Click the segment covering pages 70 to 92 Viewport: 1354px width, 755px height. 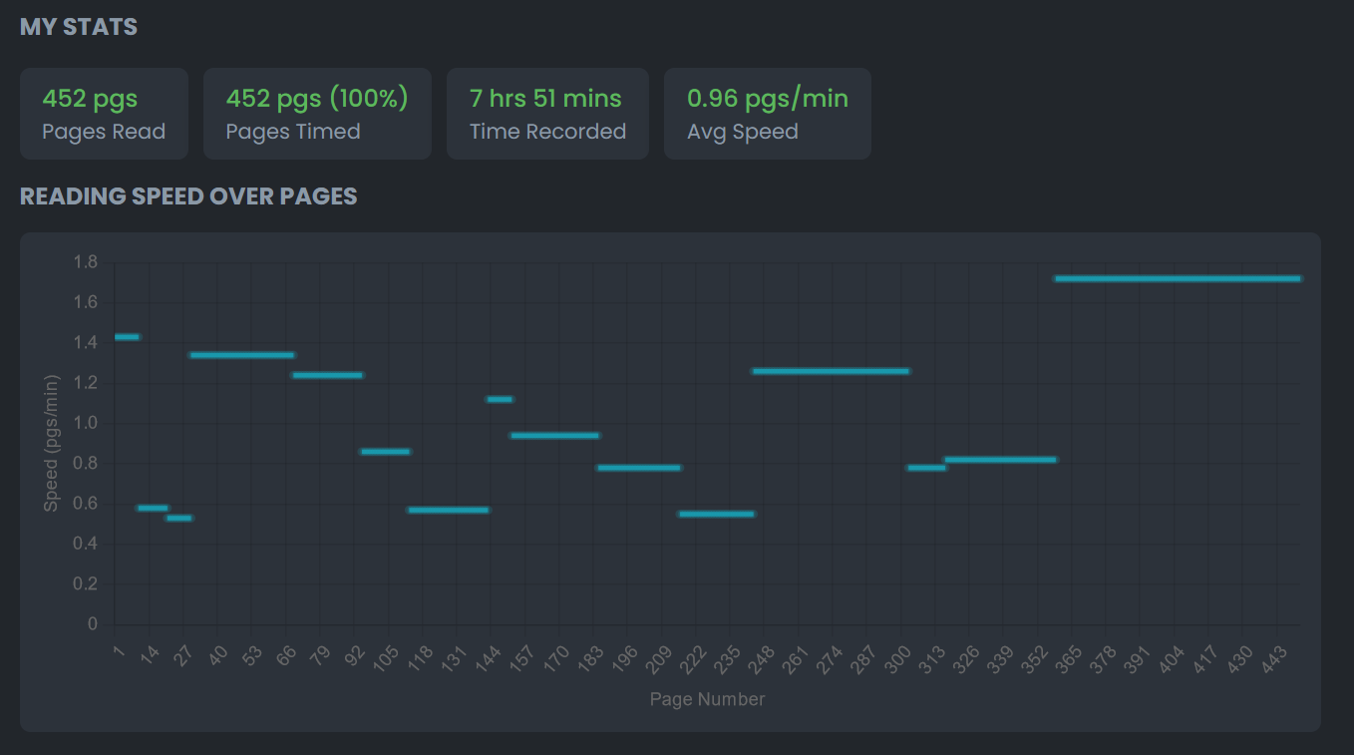(x=327, y=375)
